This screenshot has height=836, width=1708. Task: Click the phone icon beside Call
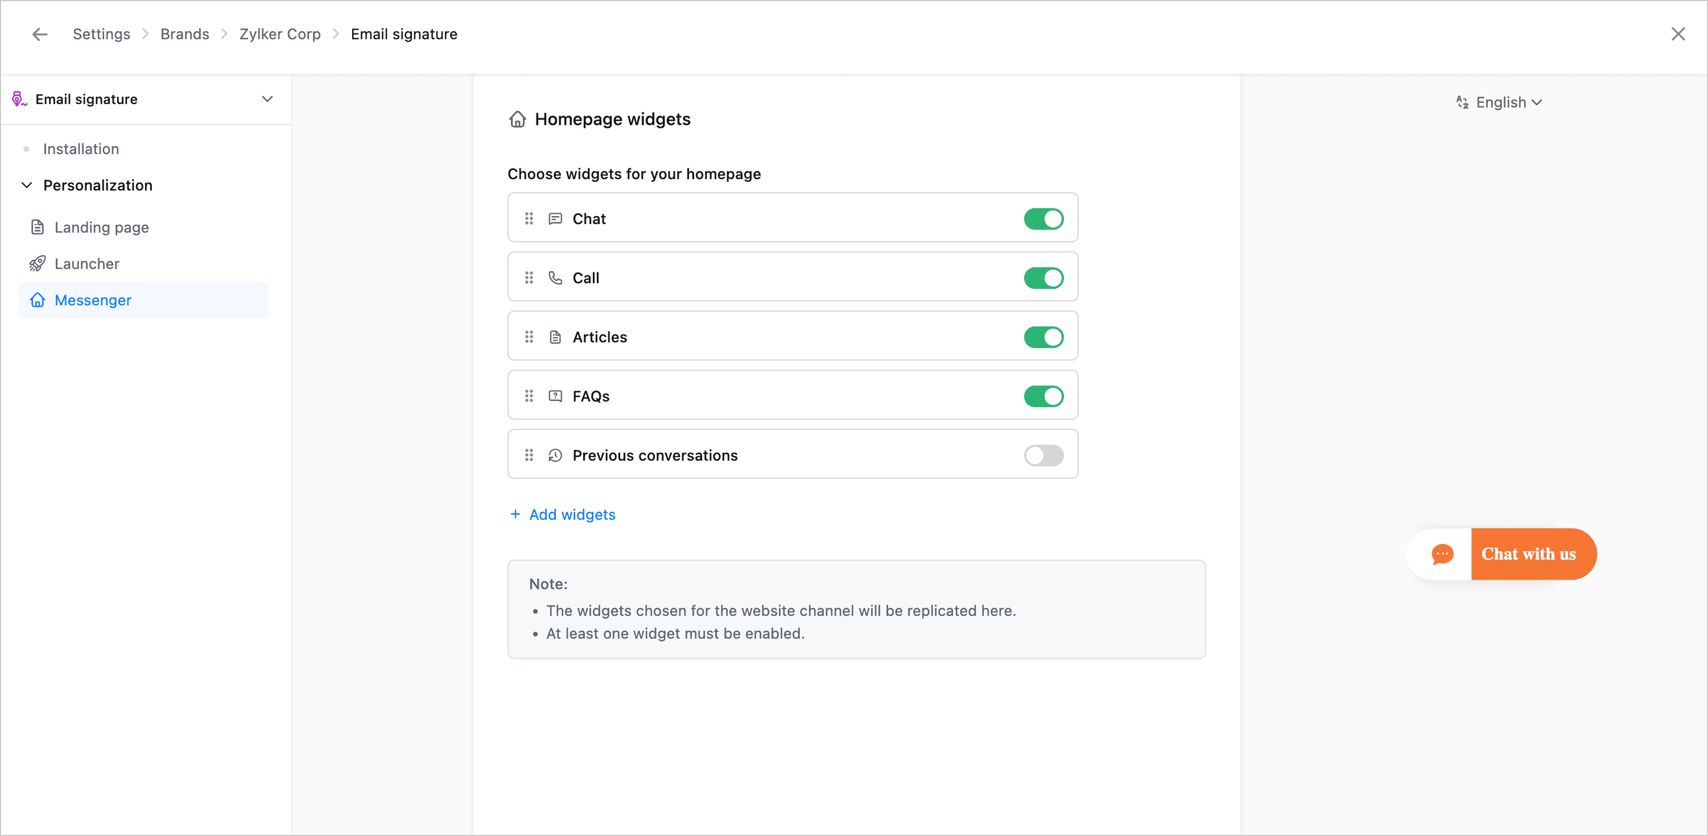pyautogui.click(x=555, y=278)
